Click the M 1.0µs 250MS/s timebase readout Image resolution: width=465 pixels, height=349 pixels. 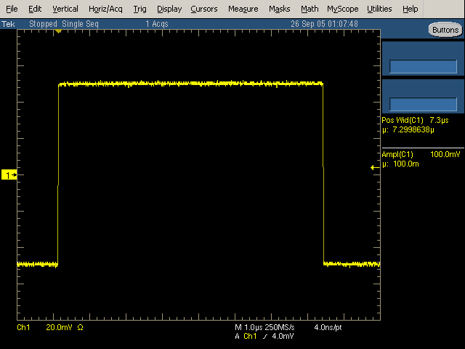pos(264,328)
